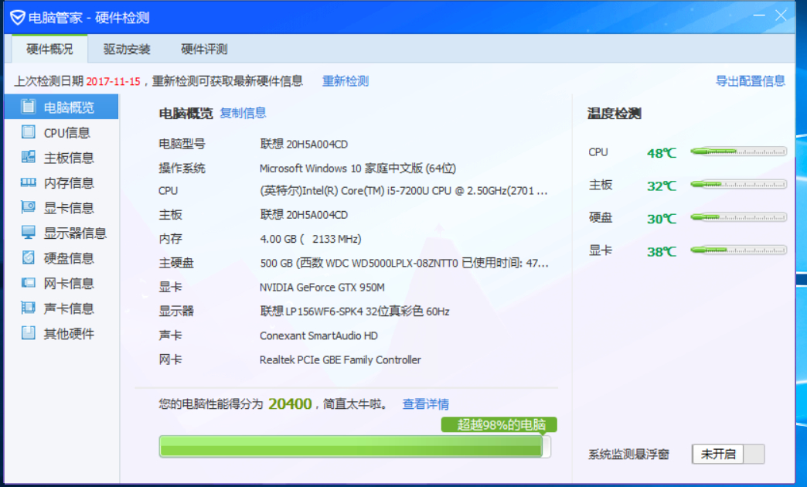807x487 pixels.
Task: Select the 电脑概览 sidebar icon
Action: tap(29, 107)
